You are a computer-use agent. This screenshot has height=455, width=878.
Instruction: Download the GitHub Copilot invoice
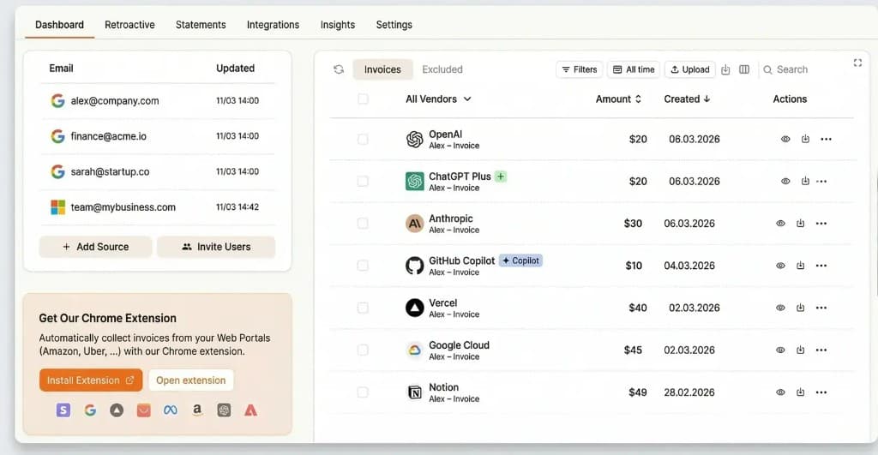point(801,266)
